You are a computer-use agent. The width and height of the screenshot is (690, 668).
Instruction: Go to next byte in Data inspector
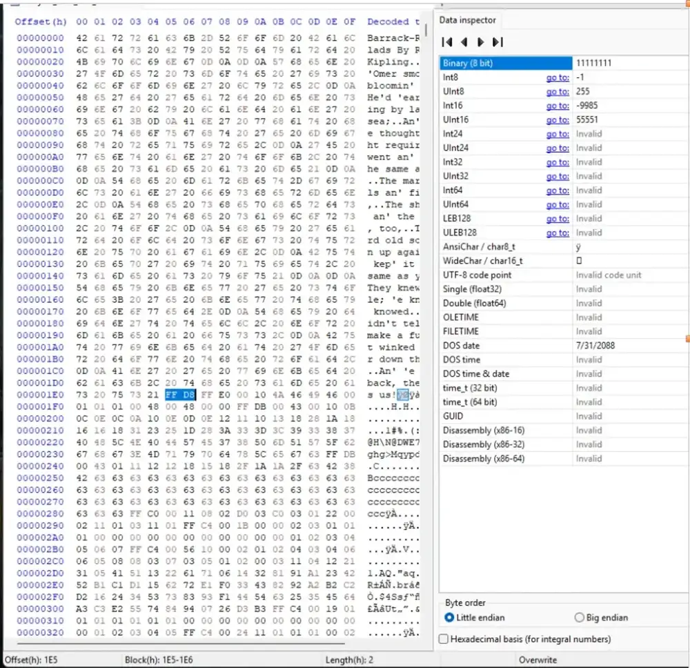[480, 42]
